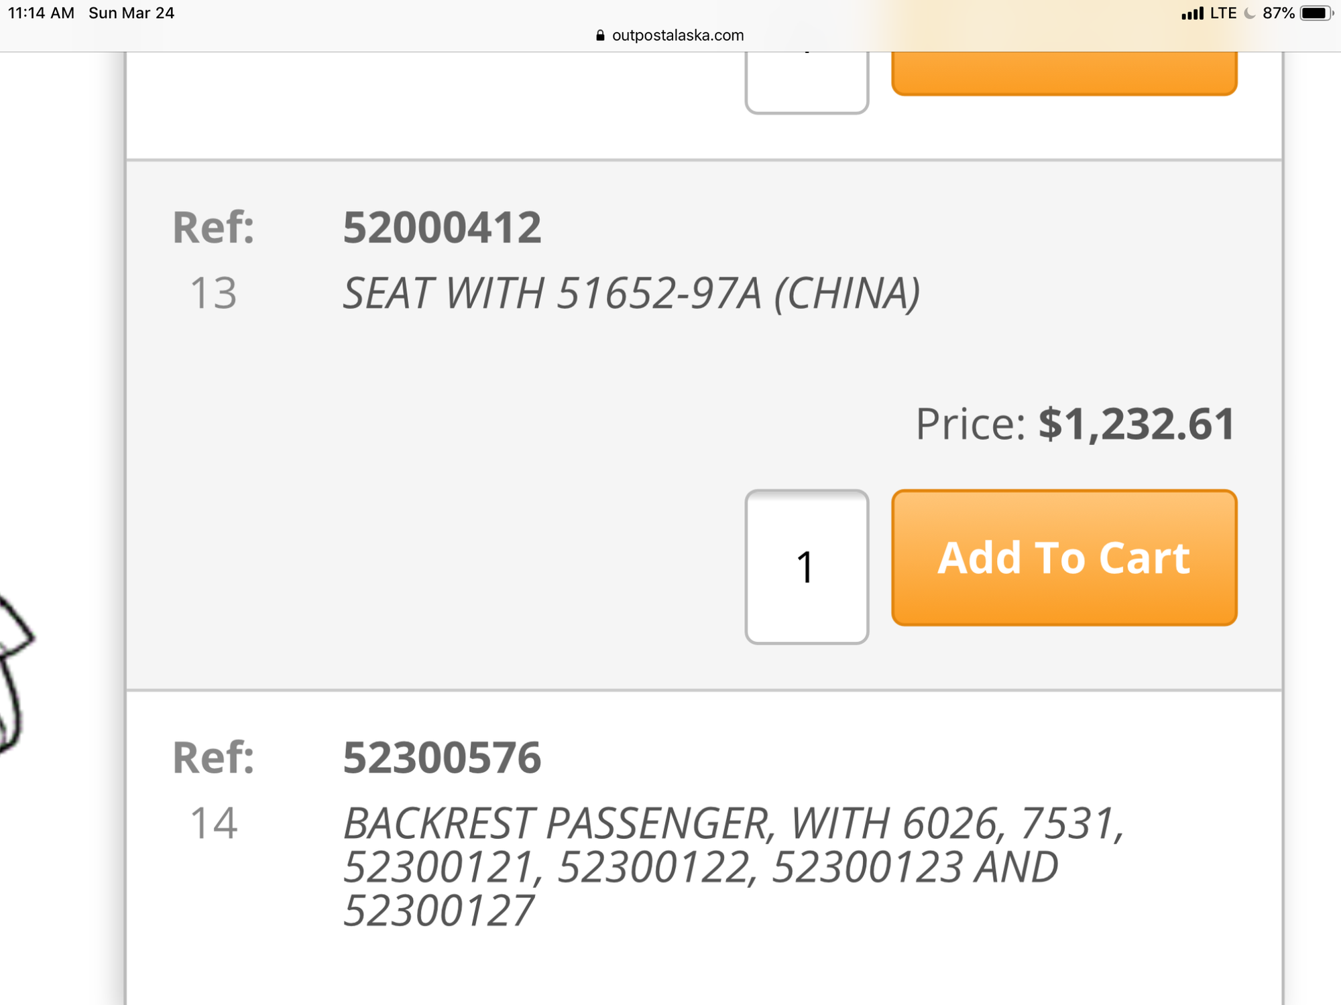Tap the cellular signal bars icon
The image size is (1341, 1005).
tap(1192, 13)
